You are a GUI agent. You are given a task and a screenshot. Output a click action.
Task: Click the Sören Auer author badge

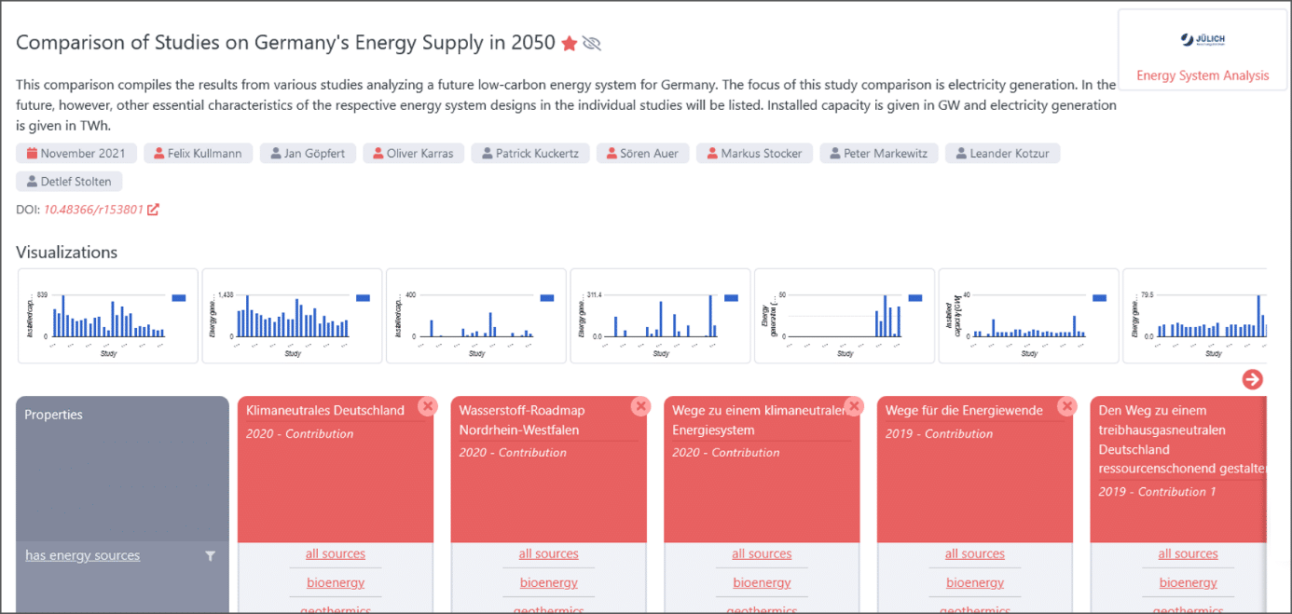642,154
